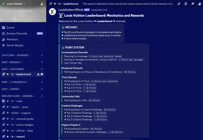Image resolution: width=203 pixels, height=140 pixels.
Task: Open the Events item
Action: (10, 28)
